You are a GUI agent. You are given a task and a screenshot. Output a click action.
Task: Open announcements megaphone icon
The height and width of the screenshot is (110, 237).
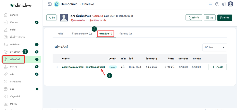224,4
